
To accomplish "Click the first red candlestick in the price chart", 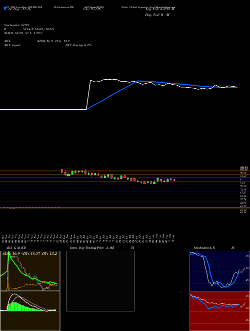I will [62, 171].
